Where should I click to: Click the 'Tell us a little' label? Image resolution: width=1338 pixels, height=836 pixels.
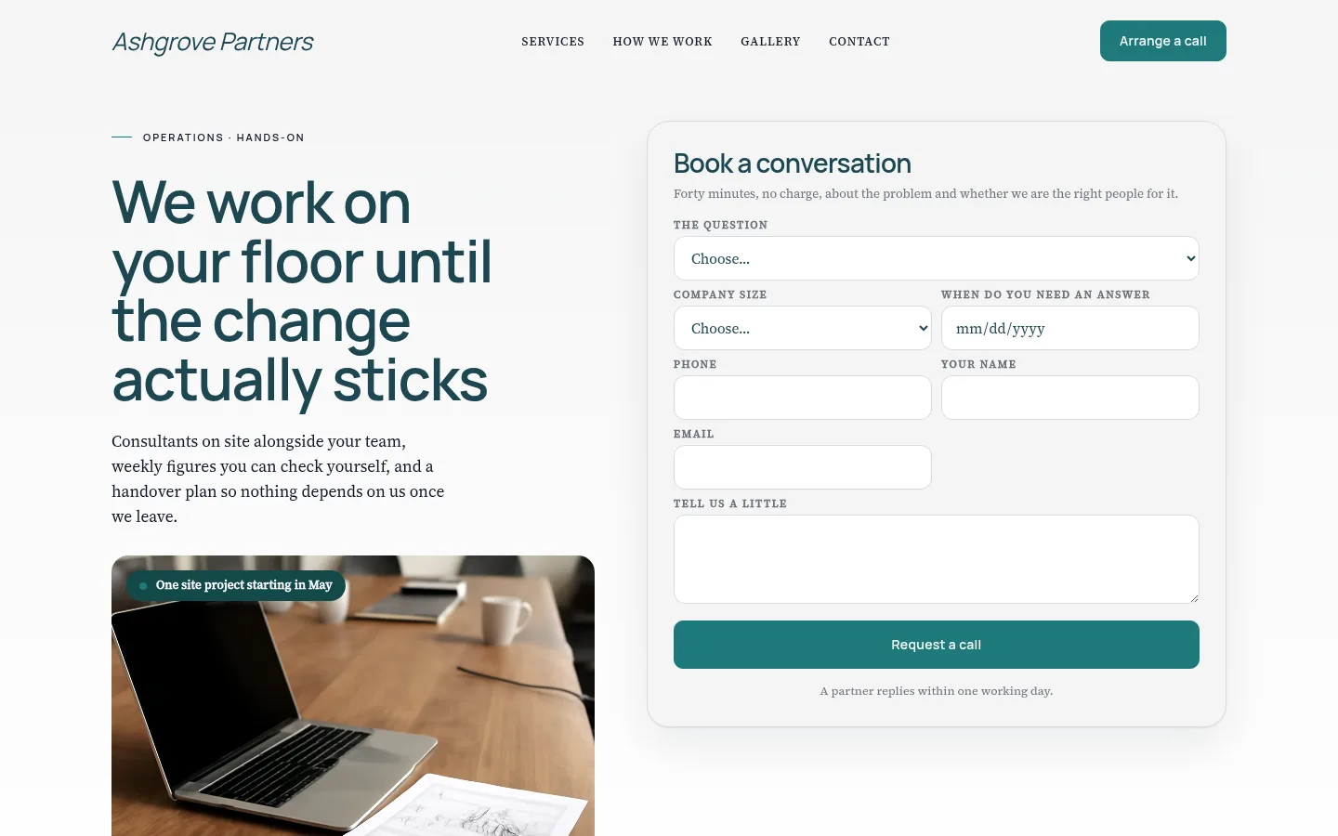click(730, 503)
